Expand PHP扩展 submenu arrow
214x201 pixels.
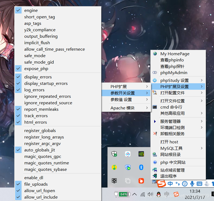coord(147,86)
